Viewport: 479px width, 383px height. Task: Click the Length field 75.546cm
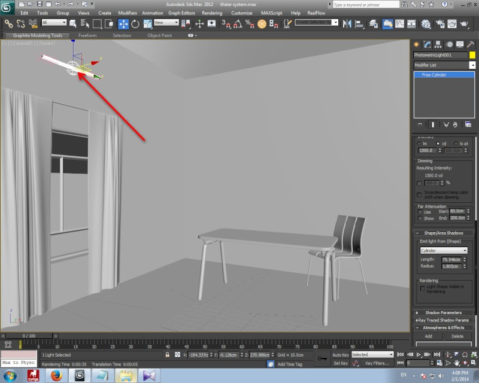click(x=451, y=260)
